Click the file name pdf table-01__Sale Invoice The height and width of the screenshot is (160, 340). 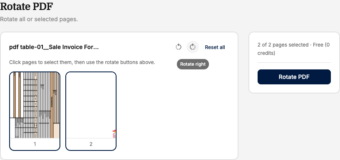(54, 47)
